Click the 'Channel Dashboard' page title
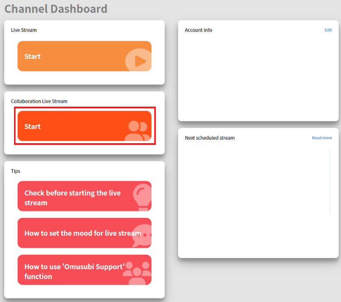341x302 pixels. 56,9
